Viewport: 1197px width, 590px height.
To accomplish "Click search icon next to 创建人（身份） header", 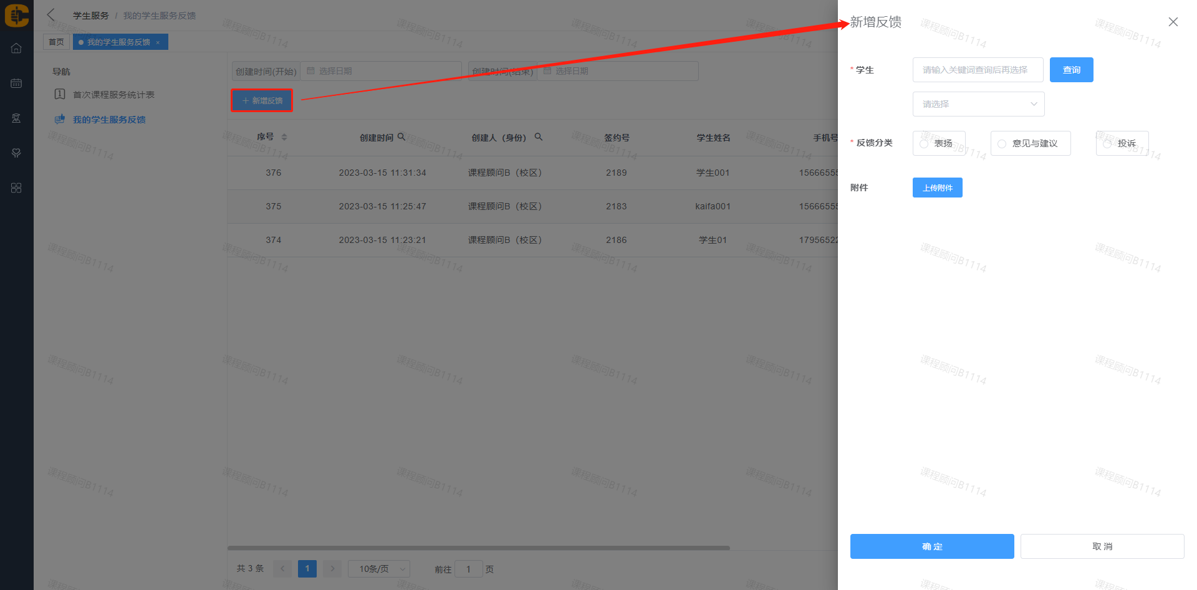I will pos(539,137).
